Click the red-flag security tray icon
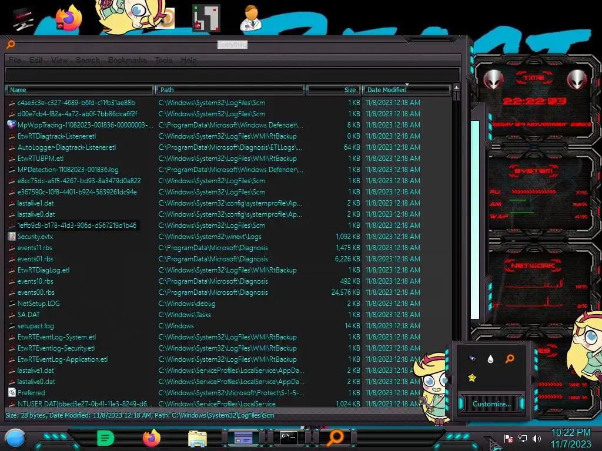This screenshot has width=602, height=451. click(x=509, y=438)
